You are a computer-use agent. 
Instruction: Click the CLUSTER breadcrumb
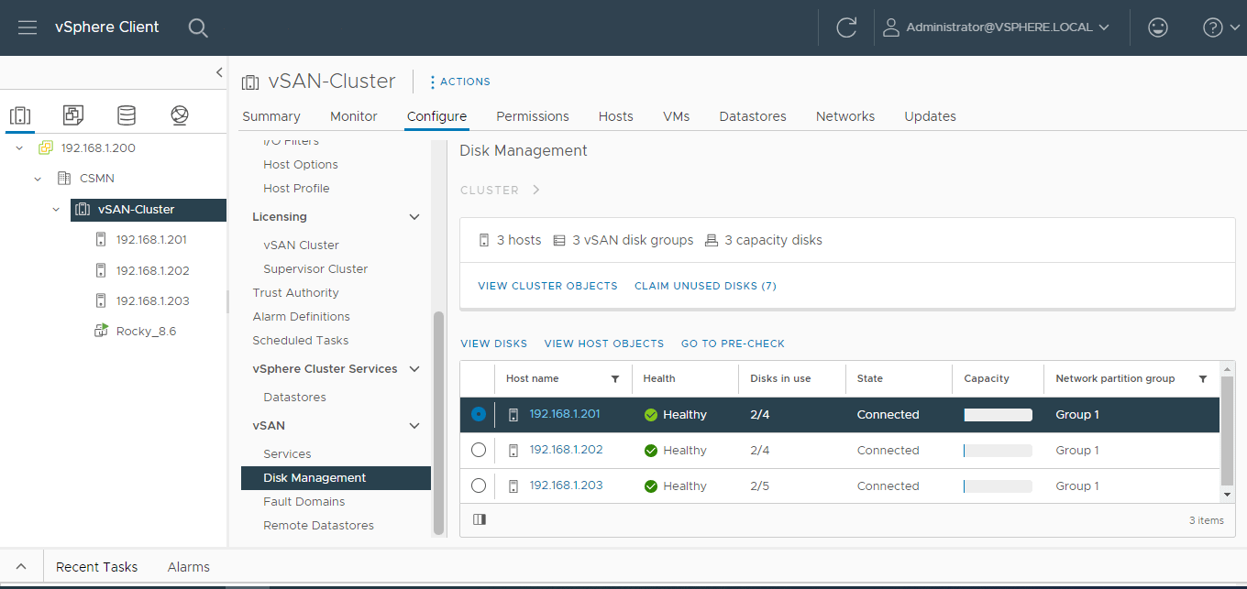490,191
